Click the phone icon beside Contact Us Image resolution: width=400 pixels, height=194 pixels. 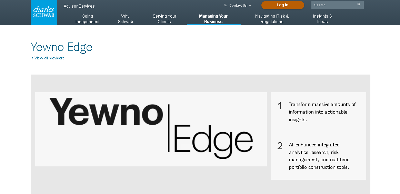226,5
